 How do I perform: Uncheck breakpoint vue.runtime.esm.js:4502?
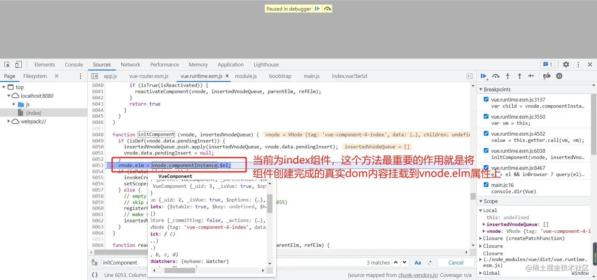click(x=486, y=133)
